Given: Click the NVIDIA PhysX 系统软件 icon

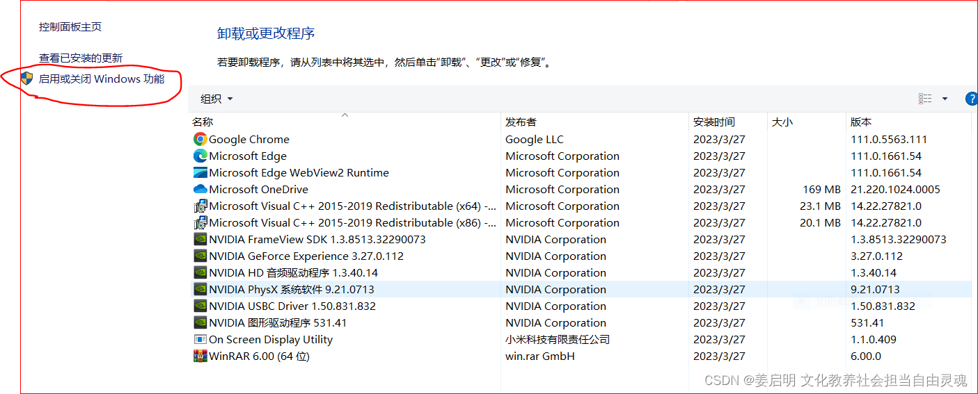Looking at the screenshot, I should (x=200, y=289).
